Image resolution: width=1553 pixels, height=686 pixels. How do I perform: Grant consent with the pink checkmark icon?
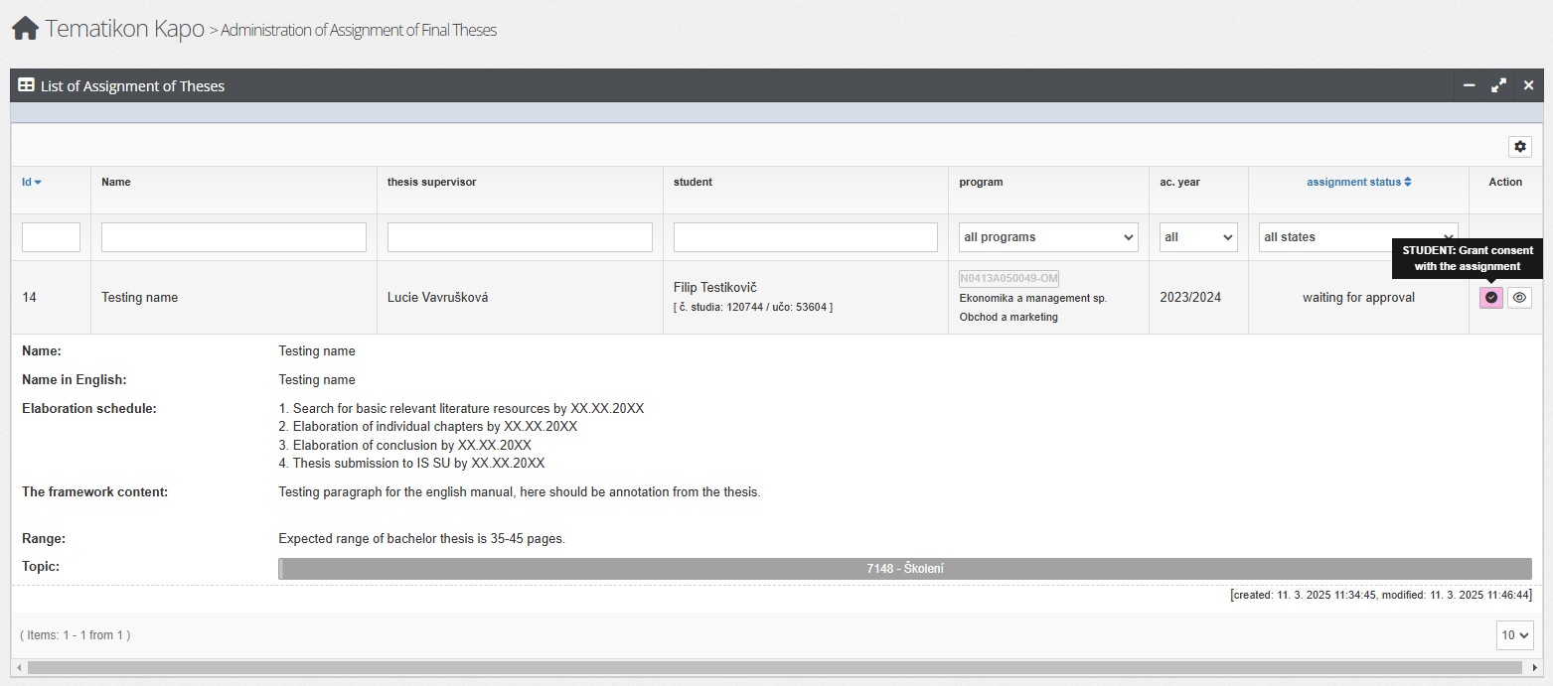point(1490,297)
